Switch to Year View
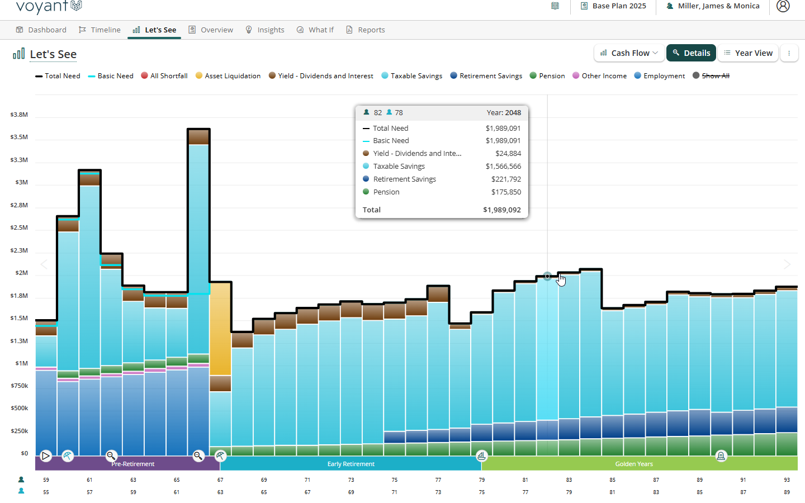 click(748, 53)
